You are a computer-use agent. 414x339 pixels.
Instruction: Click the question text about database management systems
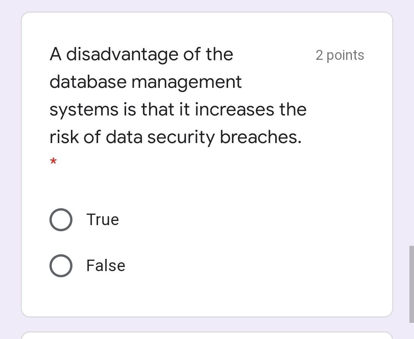(178, 95)
